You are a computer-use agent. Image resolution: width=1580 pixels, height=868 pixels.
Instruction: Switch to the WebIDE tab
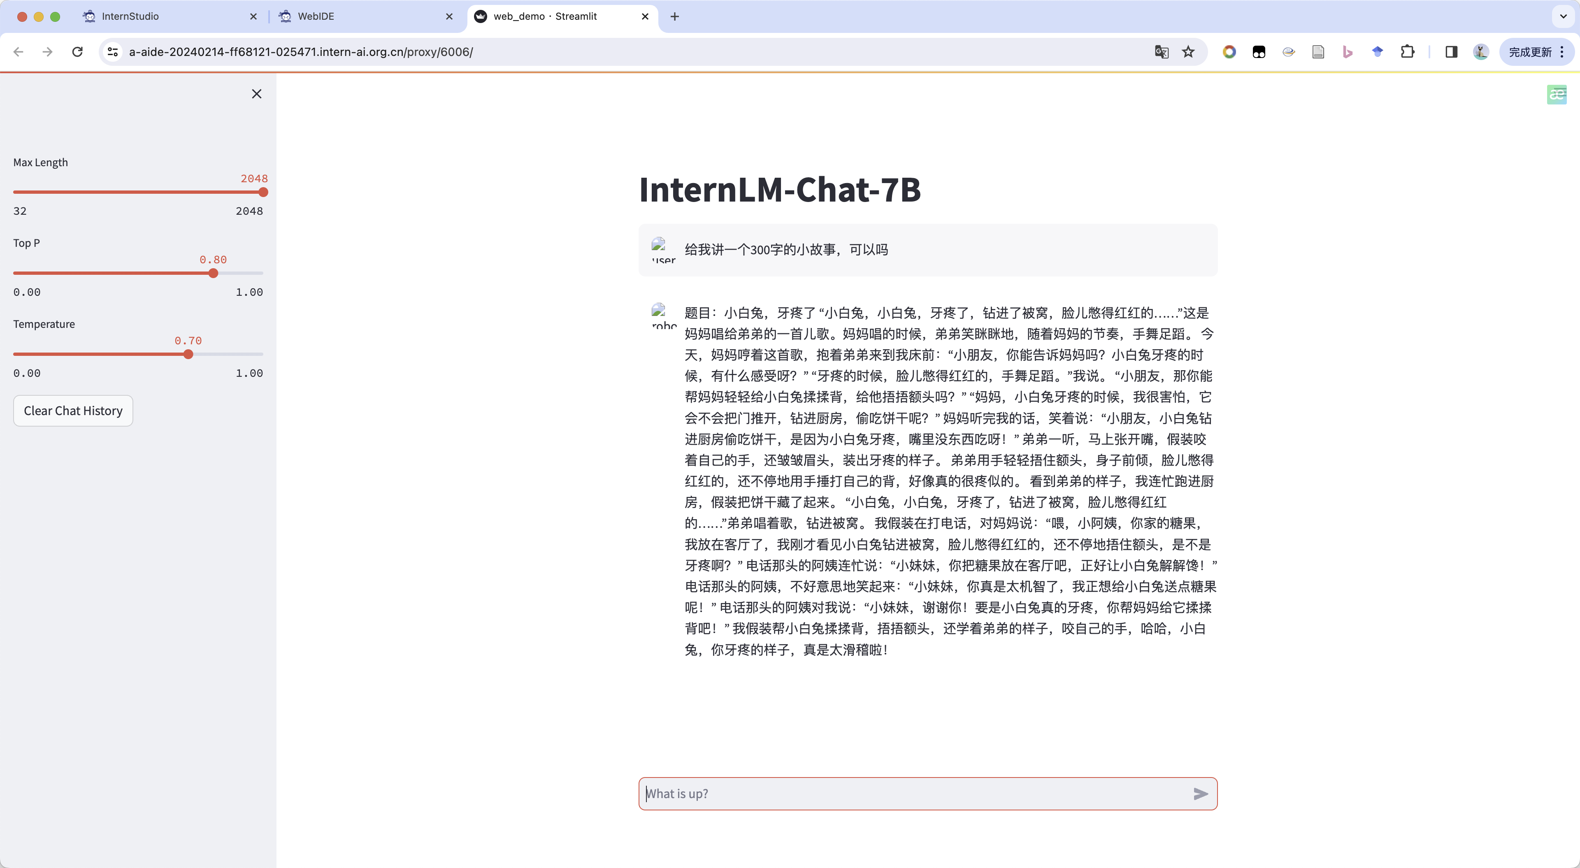click(x=316, y=16)
